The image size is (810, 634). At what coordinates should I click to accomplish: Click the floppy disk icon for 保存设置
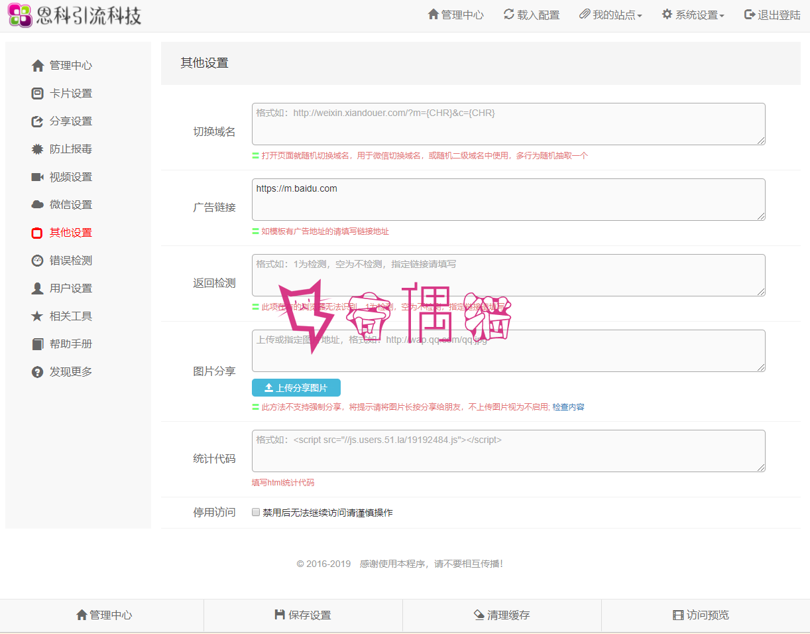click(x=280, y=615)
